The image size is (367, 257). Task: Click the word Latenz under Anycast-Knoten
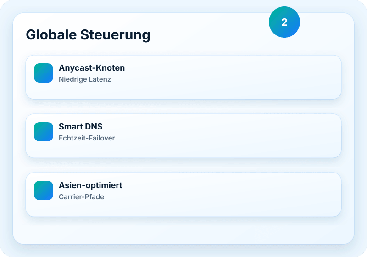point(100,79)
